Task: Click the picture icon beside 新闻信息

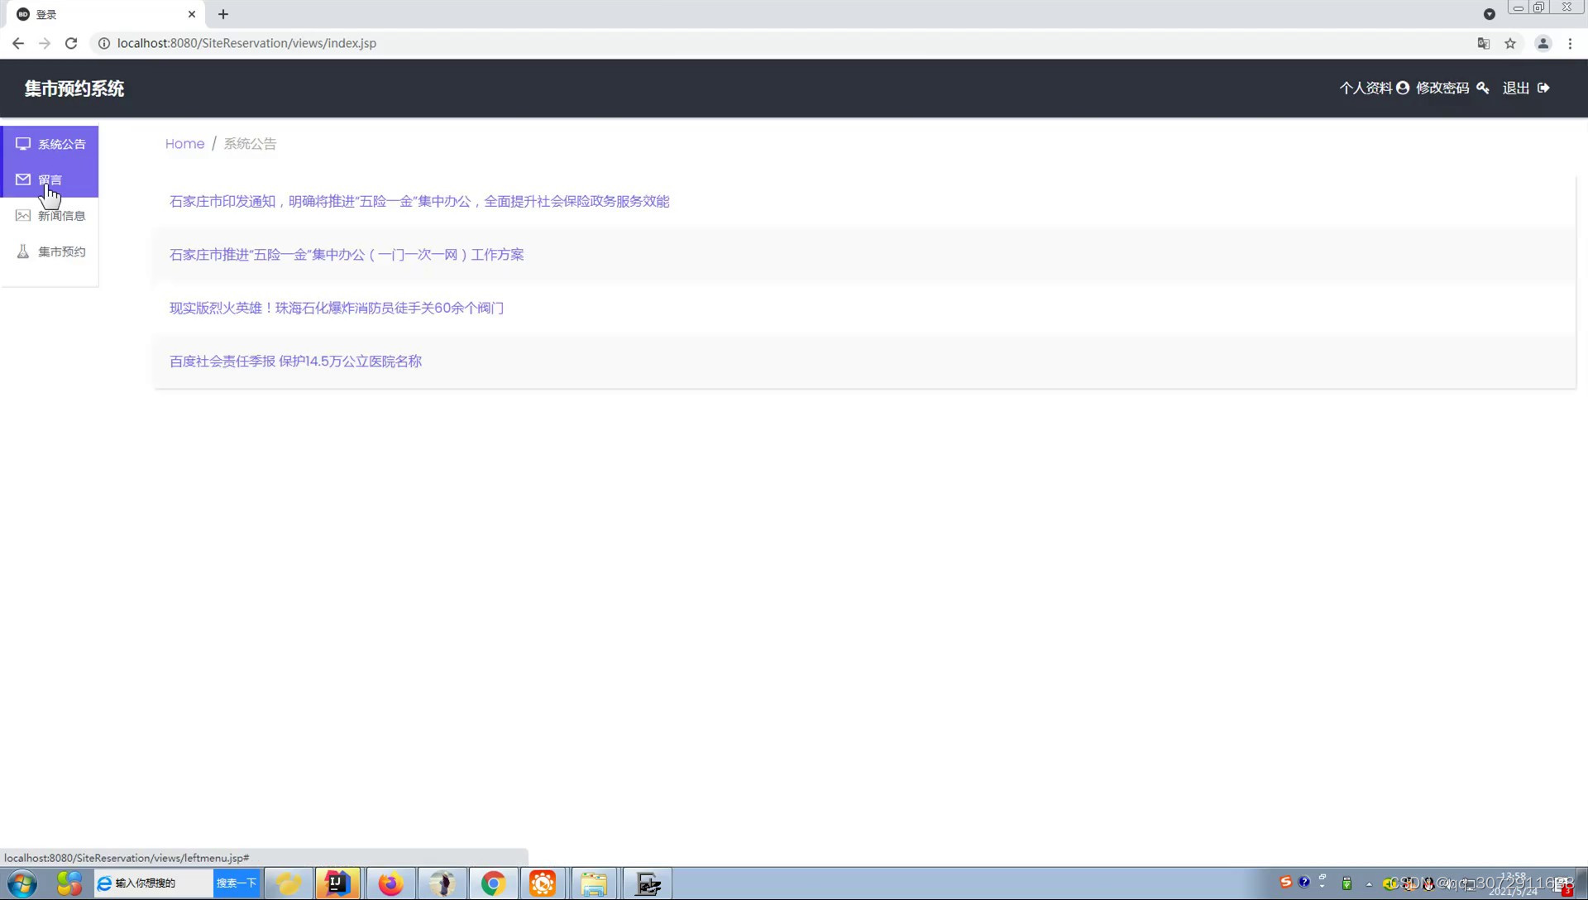Action: [x=23, y=216]
